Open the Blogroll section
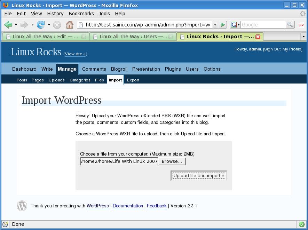 (119, 69)
